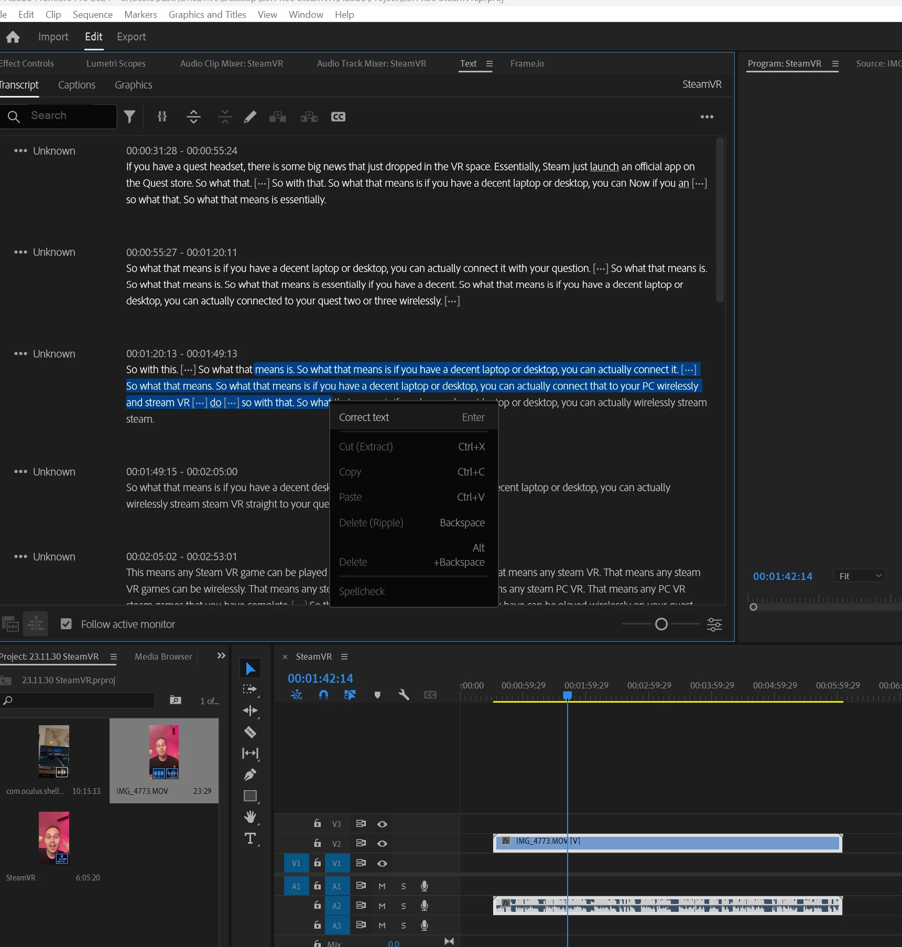This screenshot has height=947, width=902.
Task: Select the SteamVR sequence thumbnail
Action: 54,838
